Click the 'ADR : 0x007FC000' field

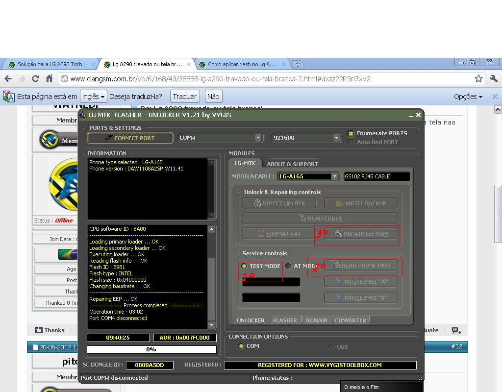click(x=185, y=338)
